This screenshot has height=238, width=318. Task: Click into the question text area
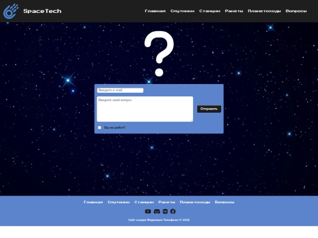(145, 109)
